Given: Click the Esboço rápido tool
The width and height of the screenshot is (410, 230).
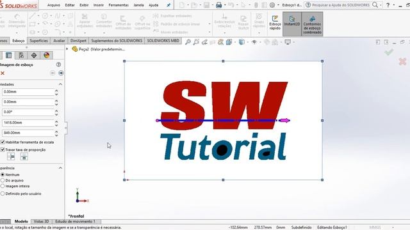Looking at the screenshot, I should (x=275, y=23).
